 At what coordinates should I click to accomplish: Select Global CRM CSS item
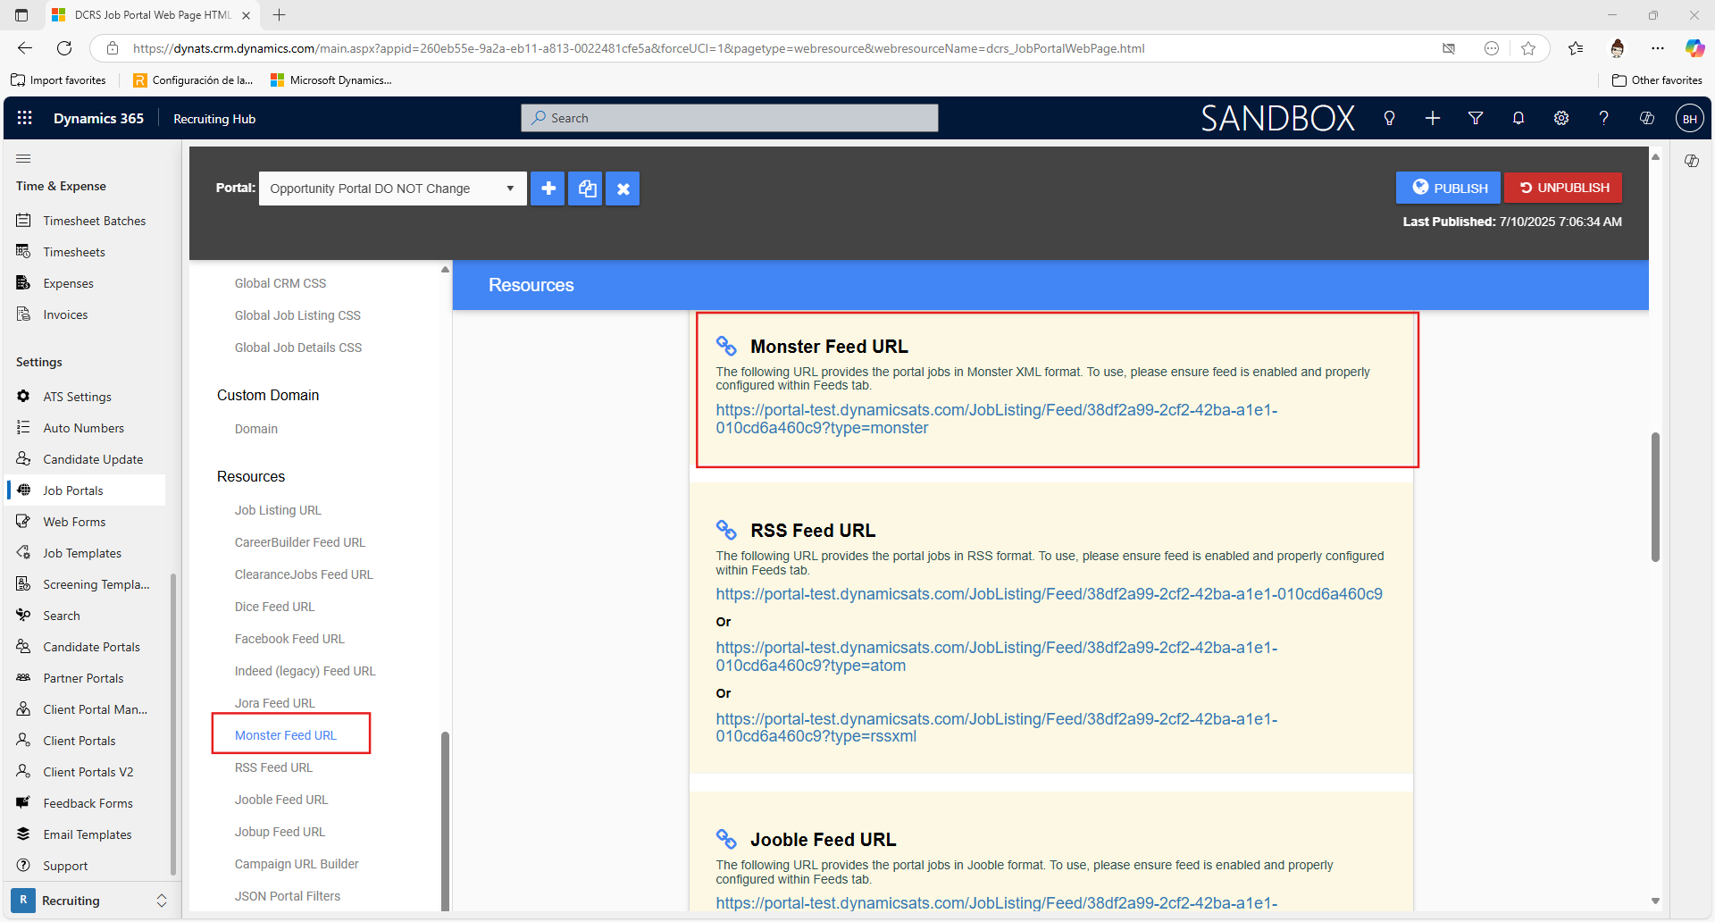pyautogui.click(x=280, y=283)
